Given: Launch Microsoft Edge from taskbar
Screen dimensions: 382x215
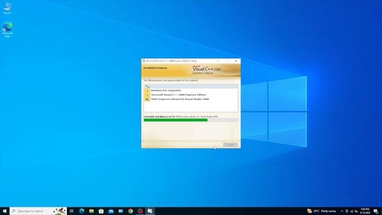Looking at the screenshot, I should [x=82, y=211].
